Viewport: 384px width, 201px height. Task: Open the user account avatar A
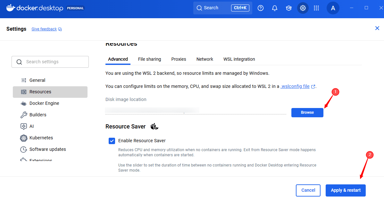333,8
